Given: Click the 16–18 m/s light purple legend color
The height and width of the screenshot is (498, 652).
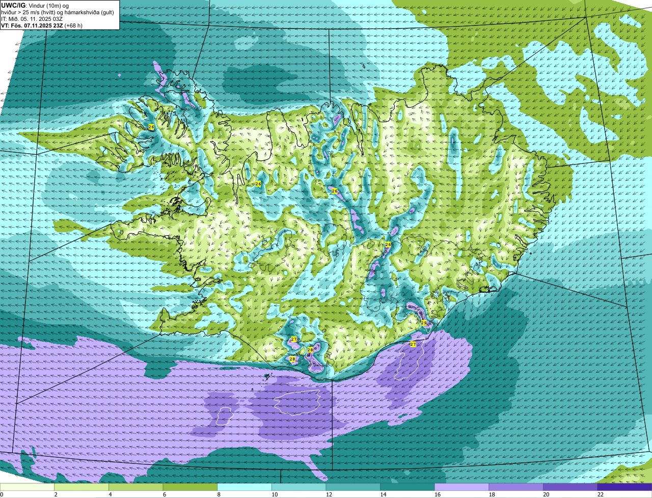Looking at the screenshot, I should click(461, 487).
